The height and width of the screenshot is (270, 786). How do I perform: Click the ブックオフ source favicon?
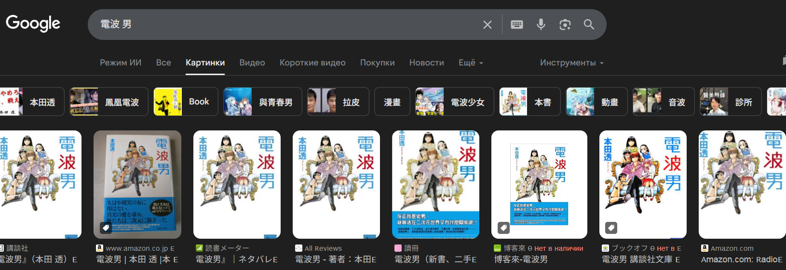(605, 248)
